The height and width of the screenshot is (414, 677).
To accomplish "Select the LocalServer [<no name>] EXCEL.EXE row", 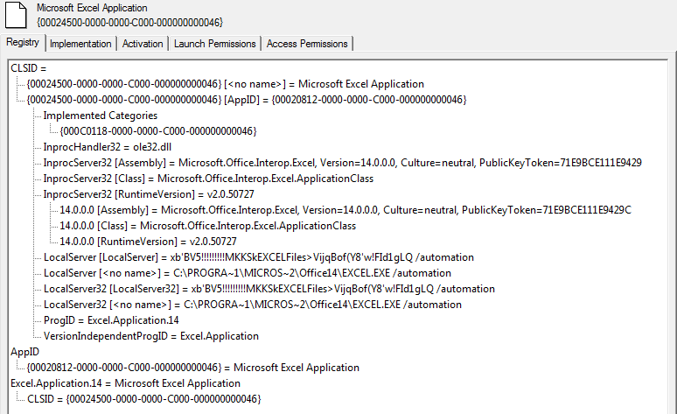I will 248,273.
